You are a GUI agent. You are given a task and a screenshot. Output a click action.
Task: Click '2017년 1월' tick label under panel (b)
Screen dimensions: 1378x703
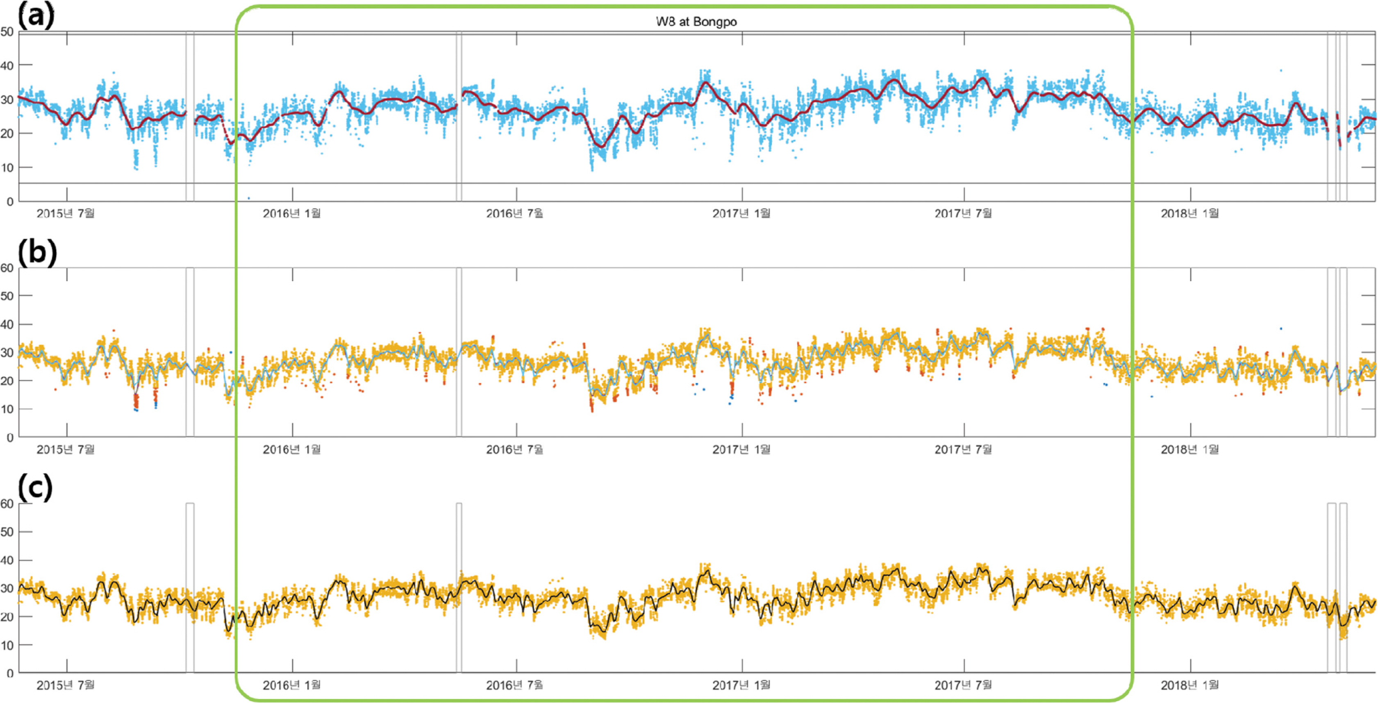[741, 449]
